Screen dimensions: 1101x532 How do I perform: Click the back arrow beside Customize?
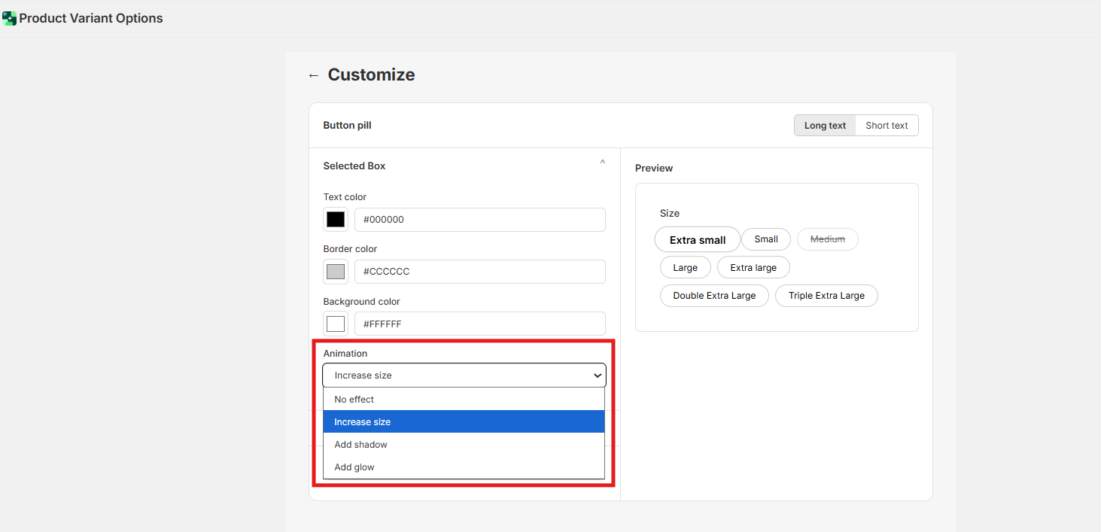[x=314, y=75]
